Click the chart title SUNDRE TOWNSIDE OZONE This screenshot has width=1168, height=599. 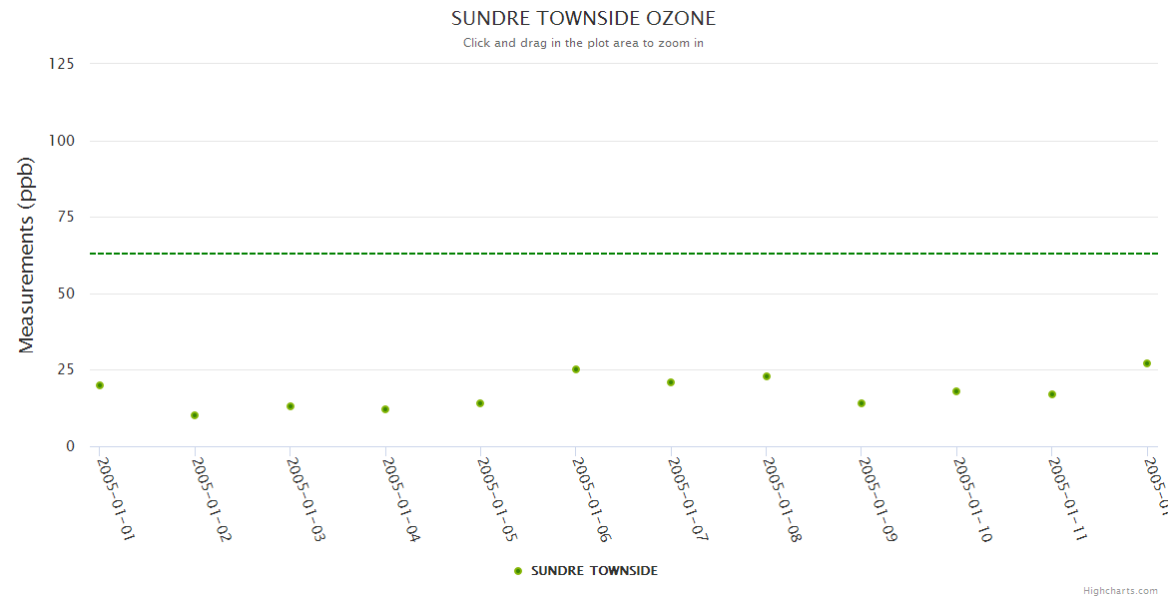click(x=583, y=19)
